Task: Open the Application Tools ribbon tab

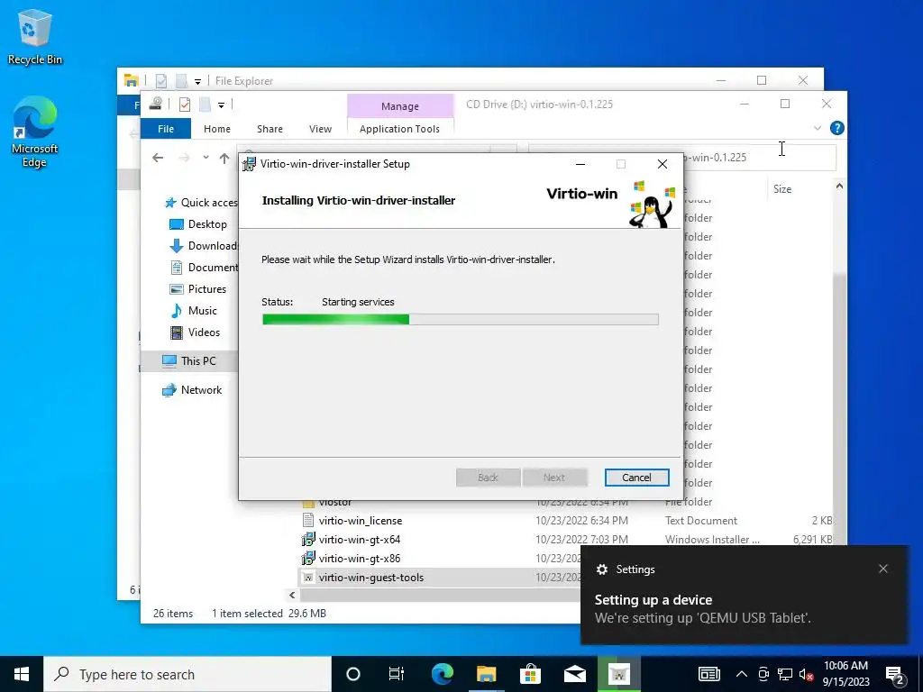Action: pos(399,129)
